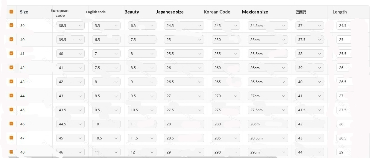Select the English code field showing 10
Screen dimensions: 370x158
[x=106, y=124]
